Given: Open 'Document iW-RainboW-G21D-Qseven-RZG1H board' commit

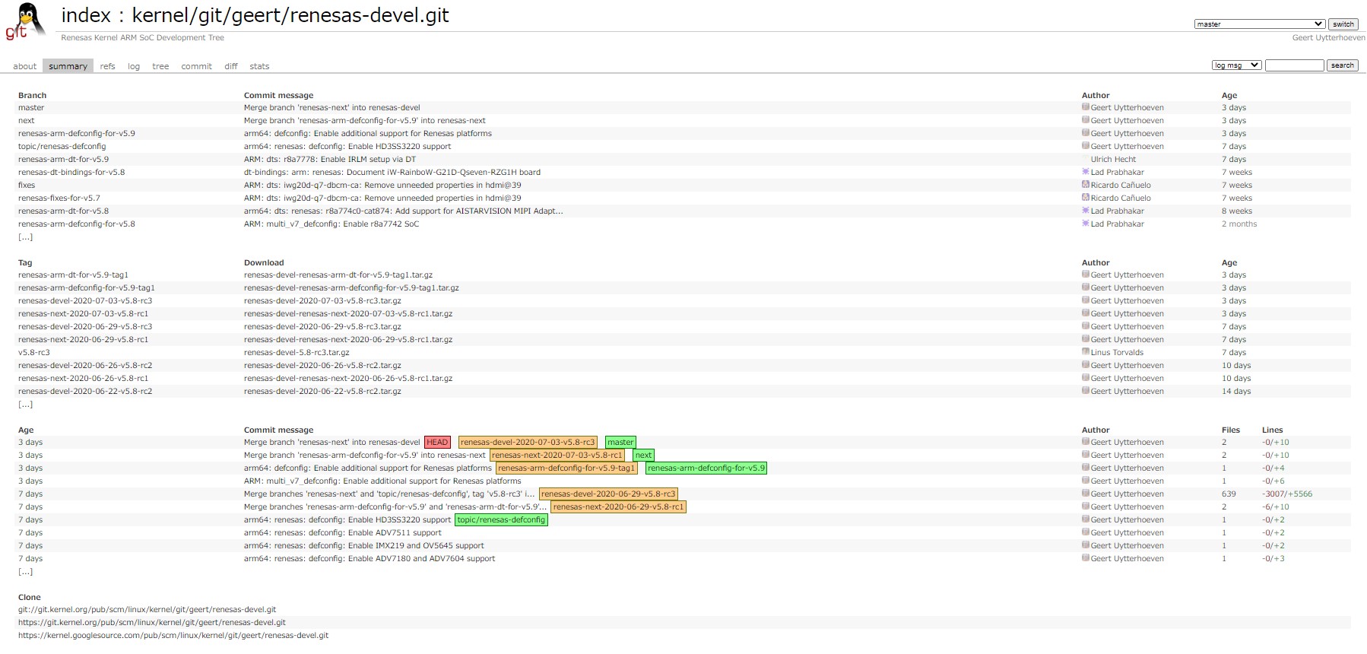Looking at the screenshot, I should tap(392, 173).
